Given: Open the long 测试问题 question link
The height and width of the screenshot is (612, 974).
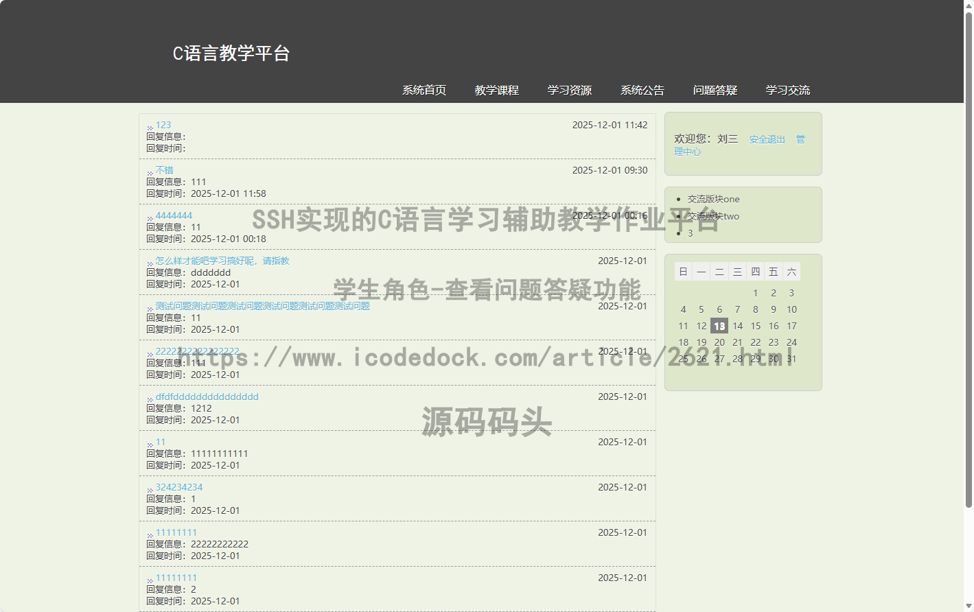Looking at the screenshot, I should [x=262, y=306].
